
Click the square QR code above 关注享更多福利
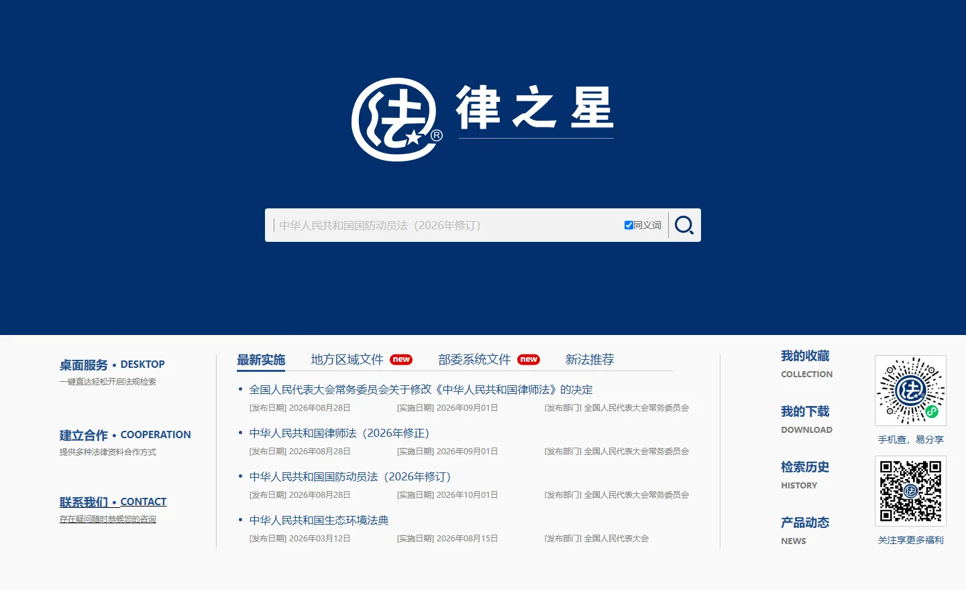[910, 491]
